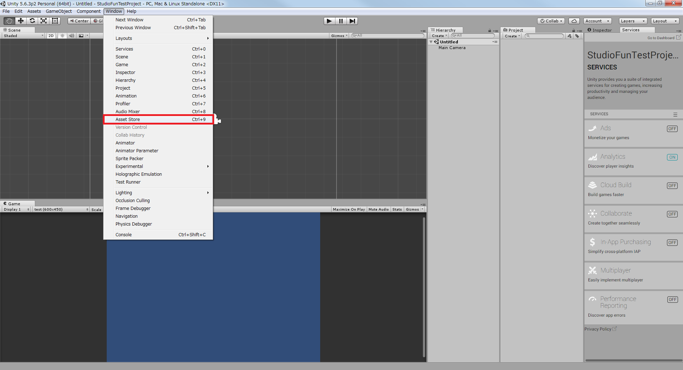Open the Display 1 dropdown
Image resolution: width=683 pixels, height=370 pixels.
click(16, 210)
